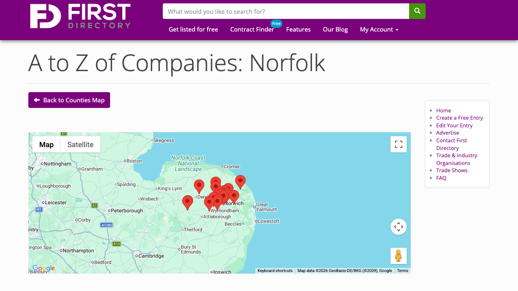Open Contract Finder menu item
This screenshot has width=518, height=291.
(252, 30)
